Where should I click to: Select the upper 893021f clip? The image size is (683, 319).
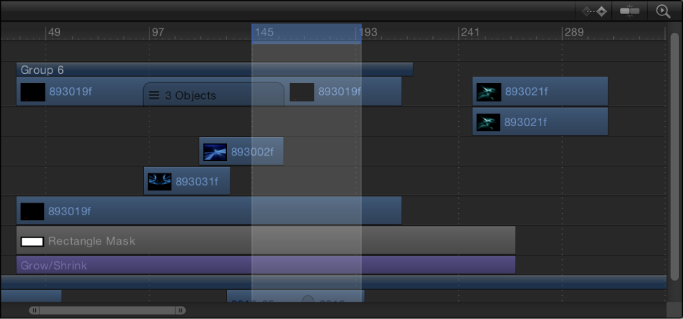(x=540, y=91)
